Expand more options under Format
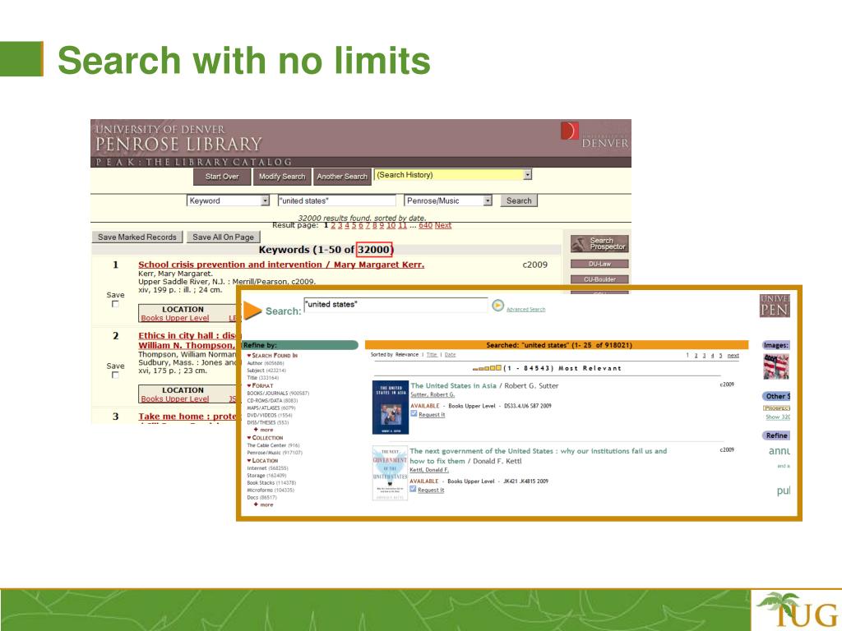 click(264, 430)
